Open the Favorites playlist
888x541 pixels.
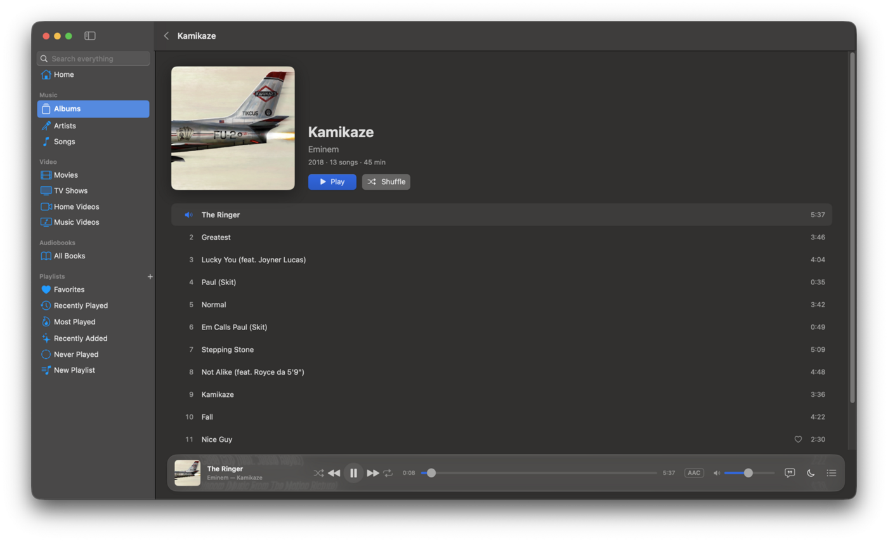tap(93, 290)
